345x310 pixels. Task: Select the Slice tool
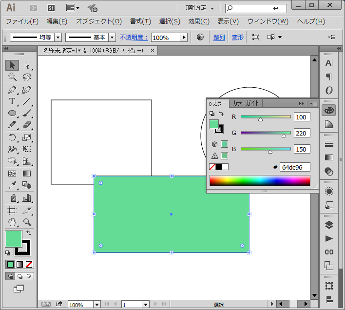(x=27, y=211)
